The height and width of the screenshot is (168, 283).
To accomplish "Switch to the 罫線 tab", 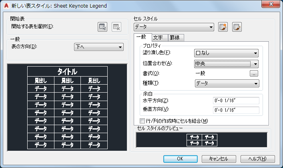I will [x=176, y=38].
